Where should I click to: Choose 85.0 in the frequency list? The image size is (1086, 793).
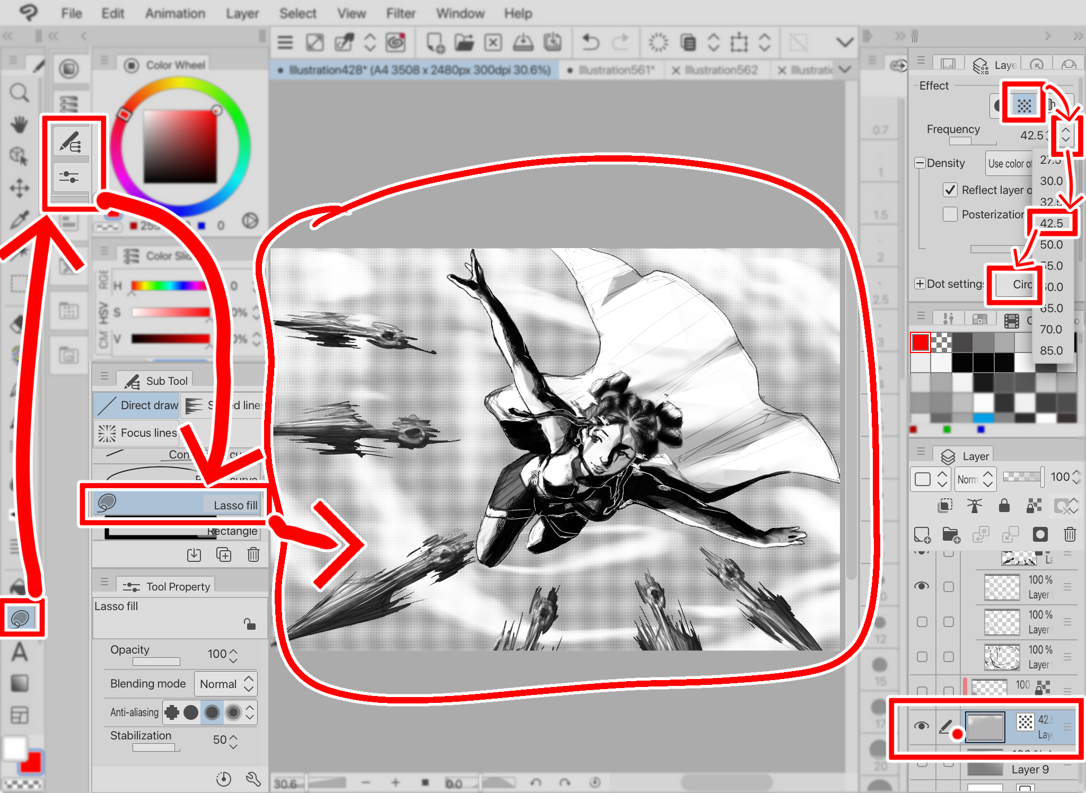pyautogui.click(x=1051, y=350)
